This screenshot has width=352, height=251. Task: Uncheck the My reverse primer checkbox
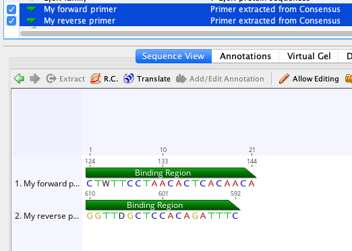click(11, 21)
